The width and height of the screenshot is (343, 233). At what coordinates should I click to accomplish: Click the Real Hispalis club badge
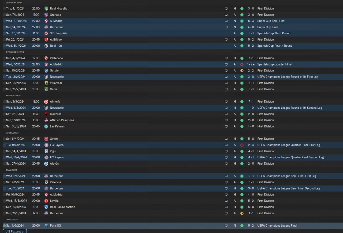click(46, 9)
